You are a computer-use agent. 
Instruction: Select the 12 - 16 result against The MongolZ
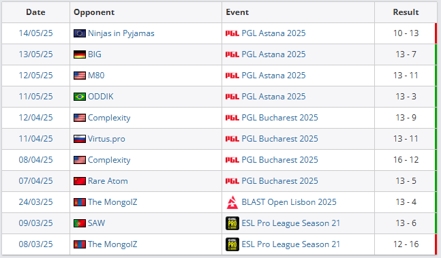[406, 244]
